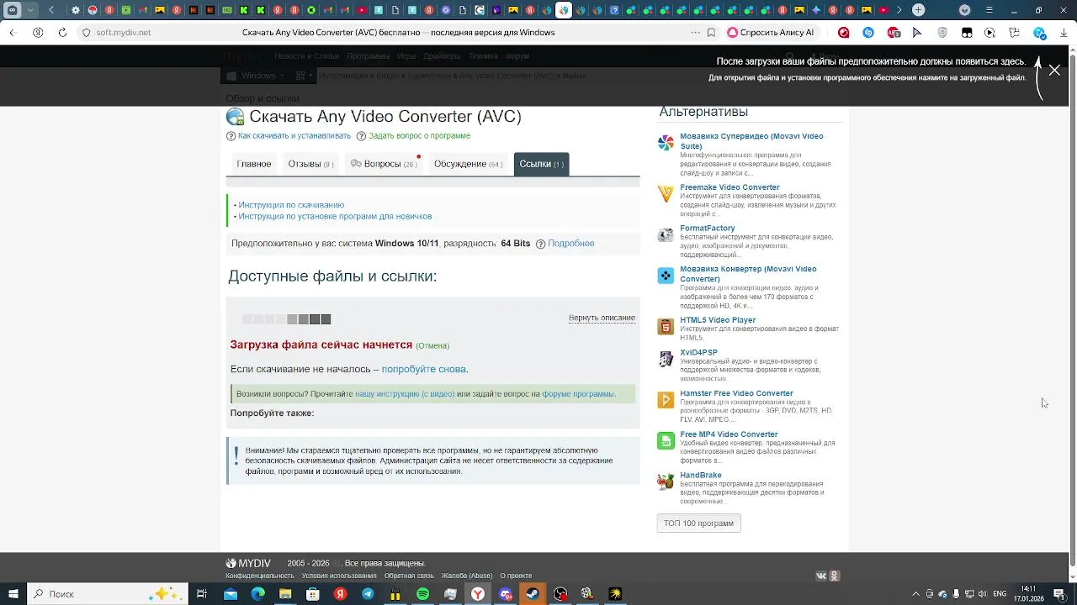Cancel the download via Отмена link
1077x605 pixels.
click(x=432, y=345)
